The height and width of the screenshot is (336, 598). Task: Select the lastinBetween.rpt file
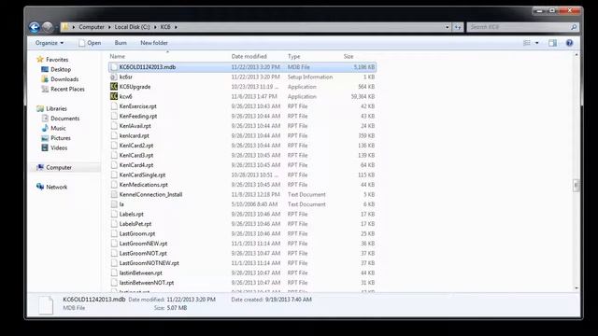pos(141,273)
